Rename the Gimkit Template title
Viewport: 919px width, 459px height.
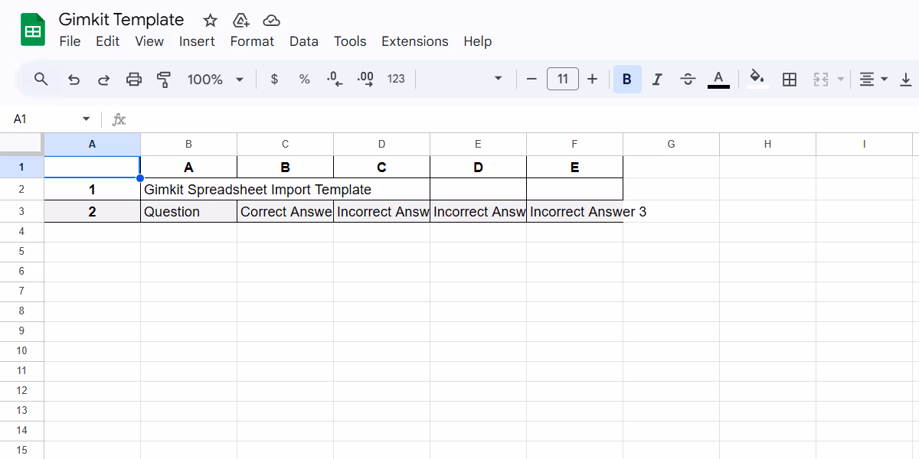coord(122,20)
